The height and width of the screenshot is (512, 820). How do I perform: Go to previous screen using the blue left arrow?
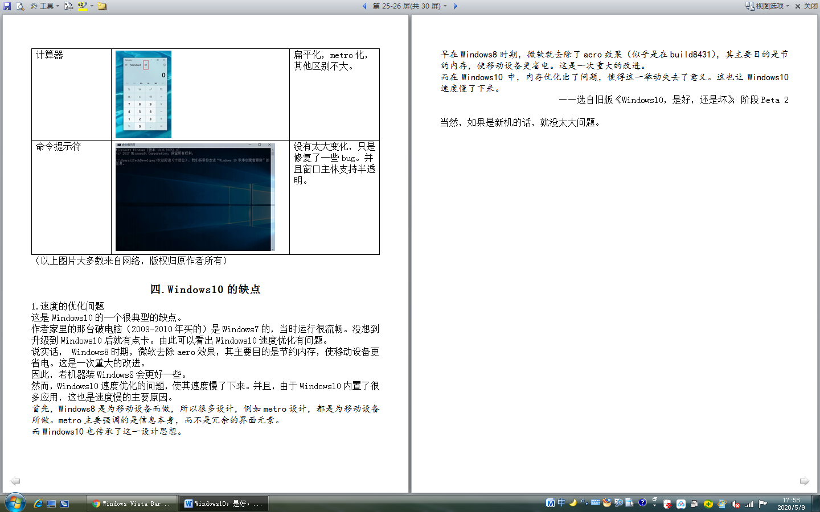coord(364,6)
